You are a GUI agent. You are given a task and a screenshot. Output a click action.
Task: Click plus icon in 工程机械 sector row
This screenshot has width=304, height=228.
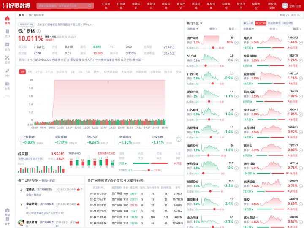coord(301,132)
